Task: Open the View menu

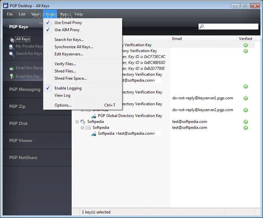Action: 35,14
